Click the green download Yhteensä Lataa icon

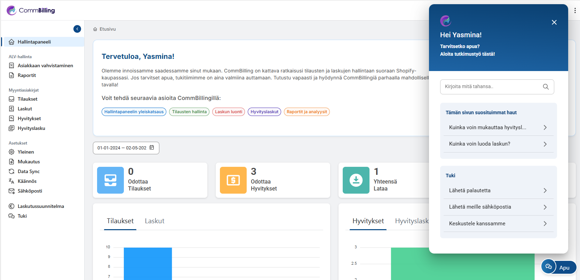tap(356, 180)
